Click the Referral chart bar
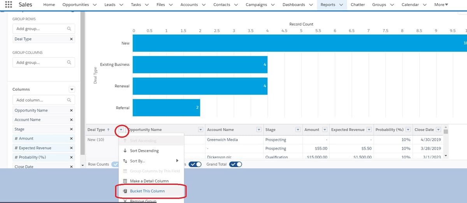467x203 pixels. (x=166, y=108)
